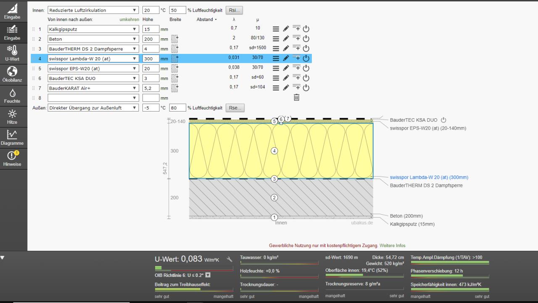The image size is (538, 303).
Task: Open U-Wert settings wrench icon
Action: click(x=229, y=259)
